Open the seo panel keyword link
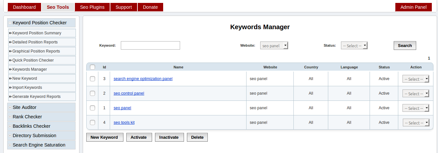Viewport: 438px width, 153px height. (x=122, y=108)
